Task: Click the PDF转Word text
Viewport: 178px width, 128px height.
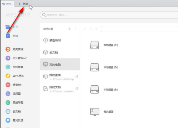Action: (20, 58)
